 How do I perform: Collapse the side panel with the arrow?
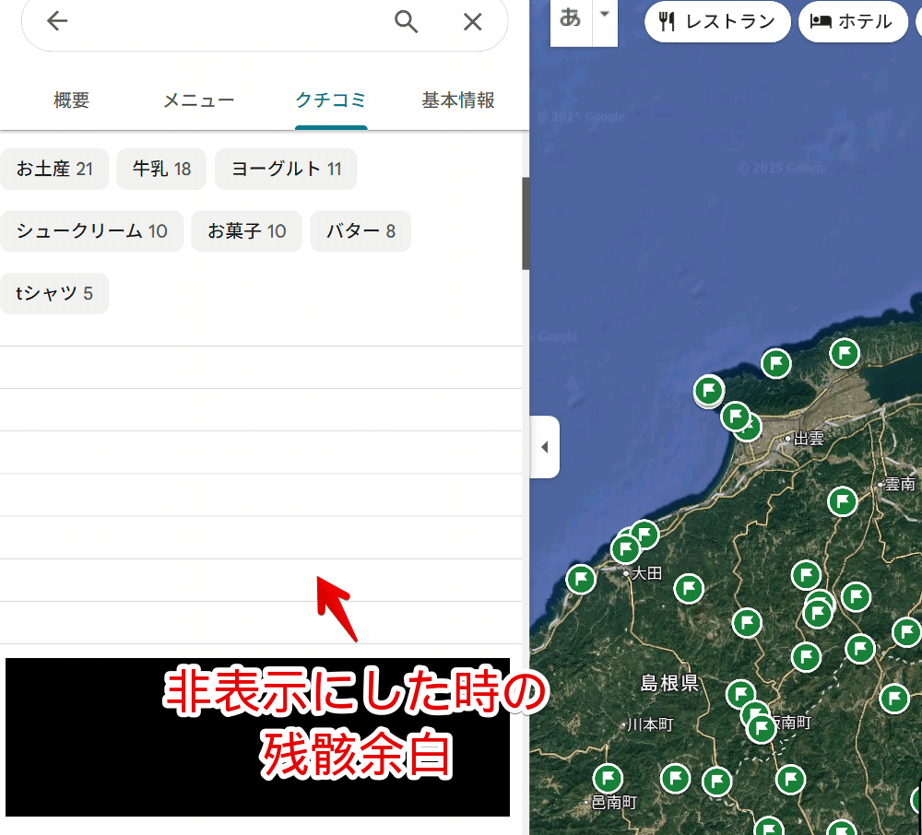(545, 447)
